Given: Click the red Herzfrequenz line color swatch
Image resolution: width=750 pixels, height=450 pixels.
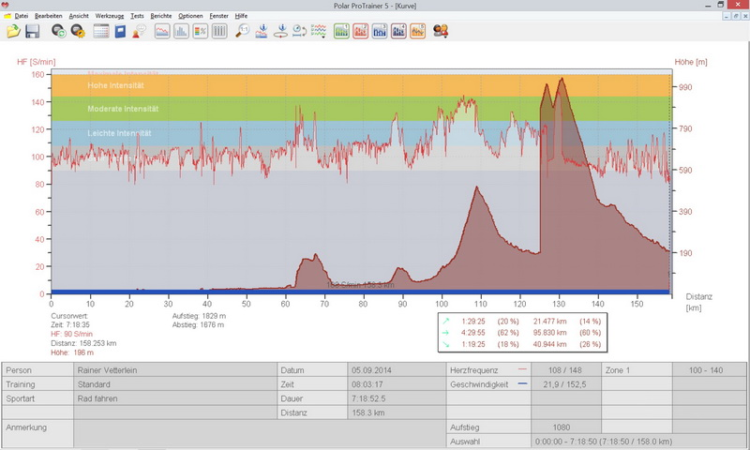Looking at the screenshot, I should pyautogui.click(x=521, y=369).
